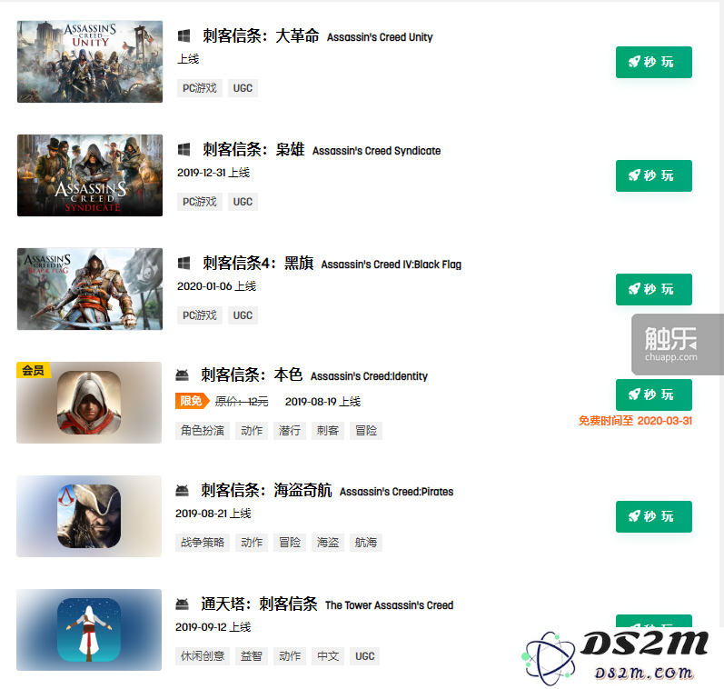Open the Assassin's Creed Identity app icon

click(89, 403)
